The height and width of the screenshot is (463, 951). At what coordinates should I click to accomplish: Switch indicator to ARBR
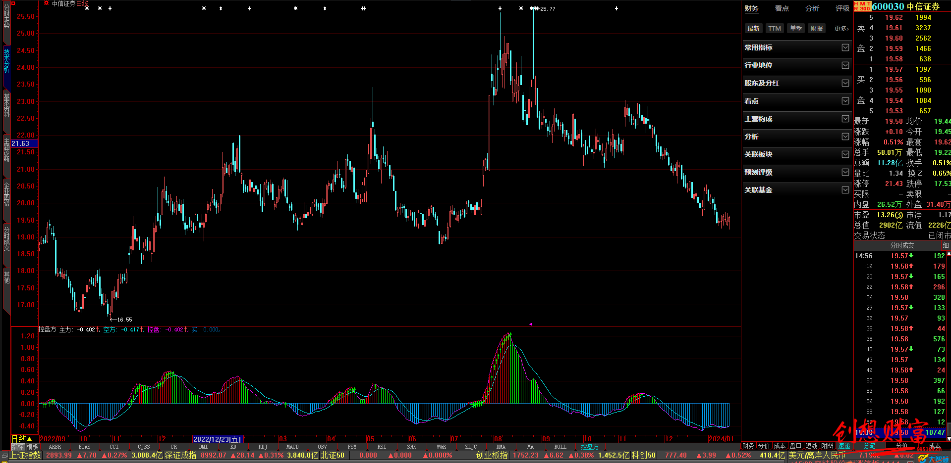55,447
